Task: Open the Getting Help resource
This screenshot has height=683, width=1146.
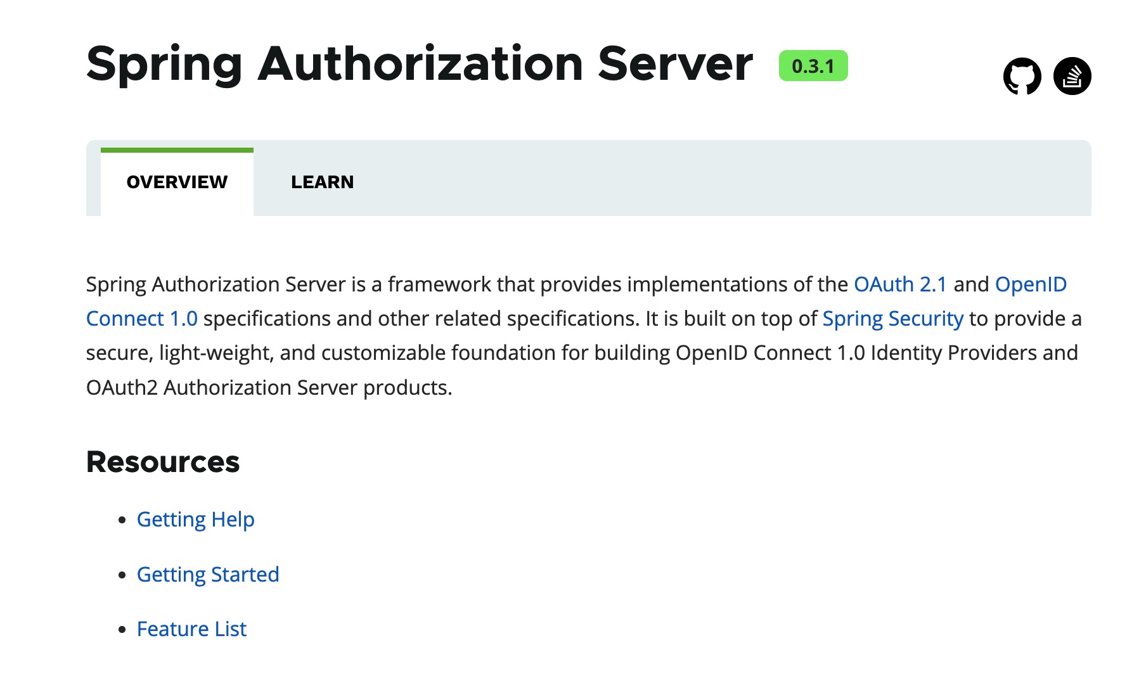Action: [x=195, y=520]
